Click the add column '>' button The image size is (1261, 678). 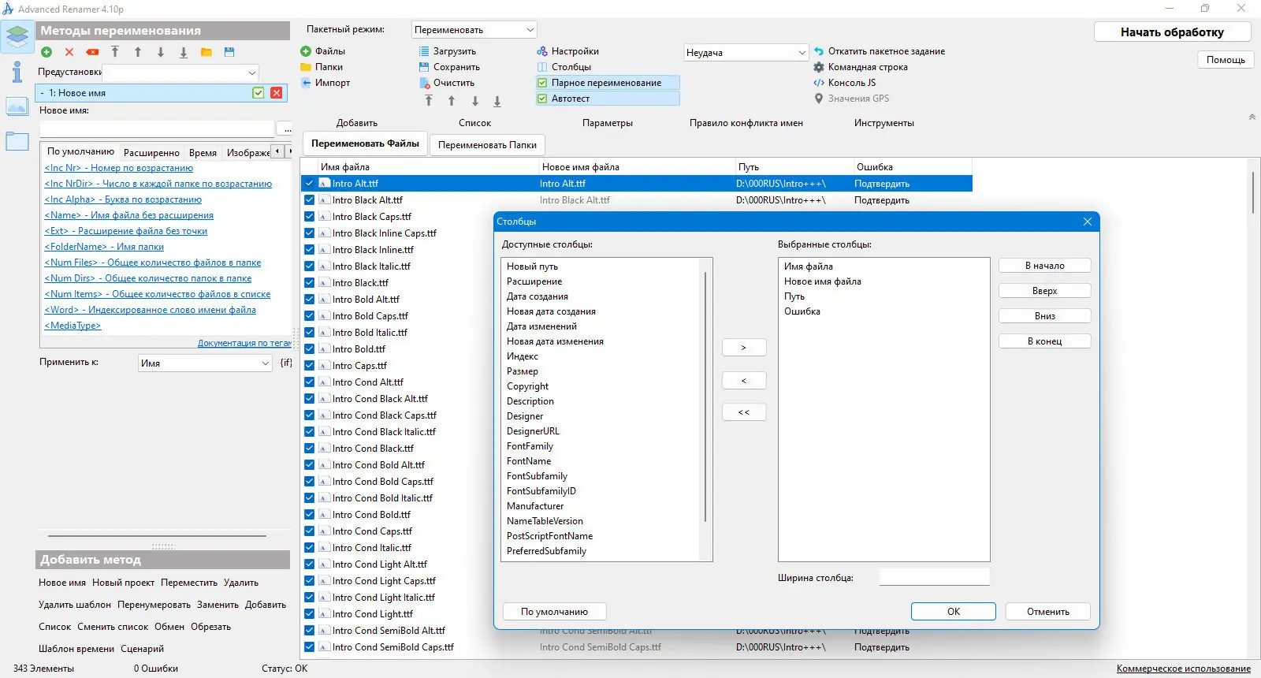click(x=744, y=348)
